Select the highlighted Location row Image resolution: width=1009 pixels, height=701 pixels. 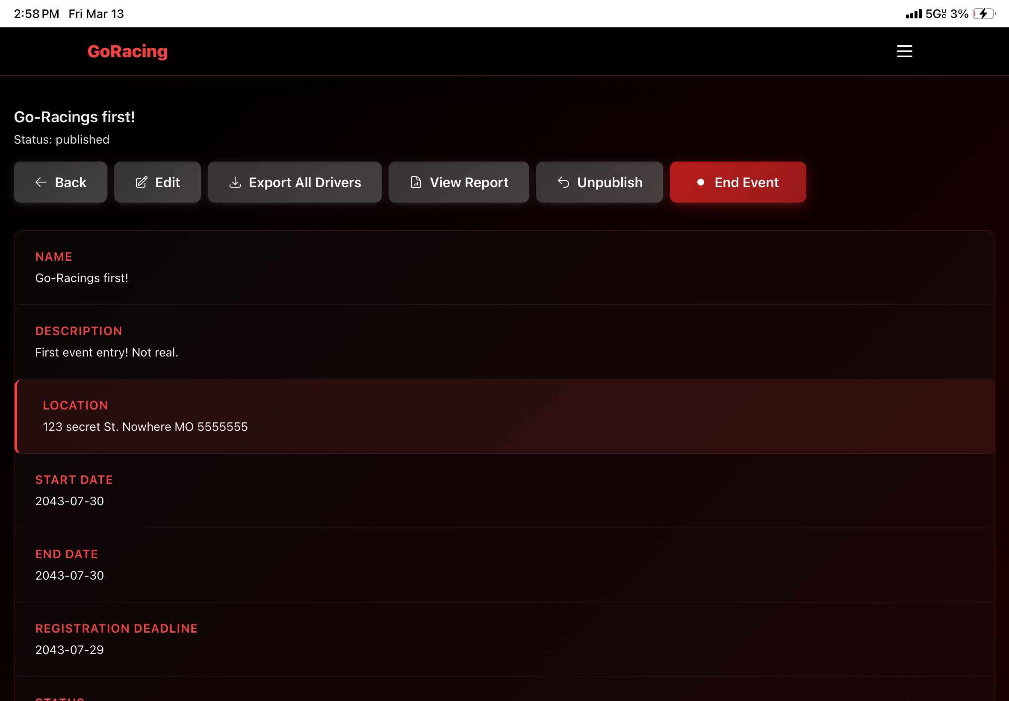point(504,416)
